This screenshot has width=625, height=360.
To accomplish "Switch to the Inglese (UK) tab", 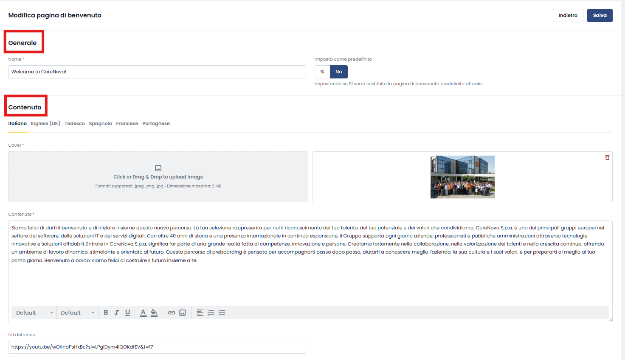I will click(x=45, y=123).
